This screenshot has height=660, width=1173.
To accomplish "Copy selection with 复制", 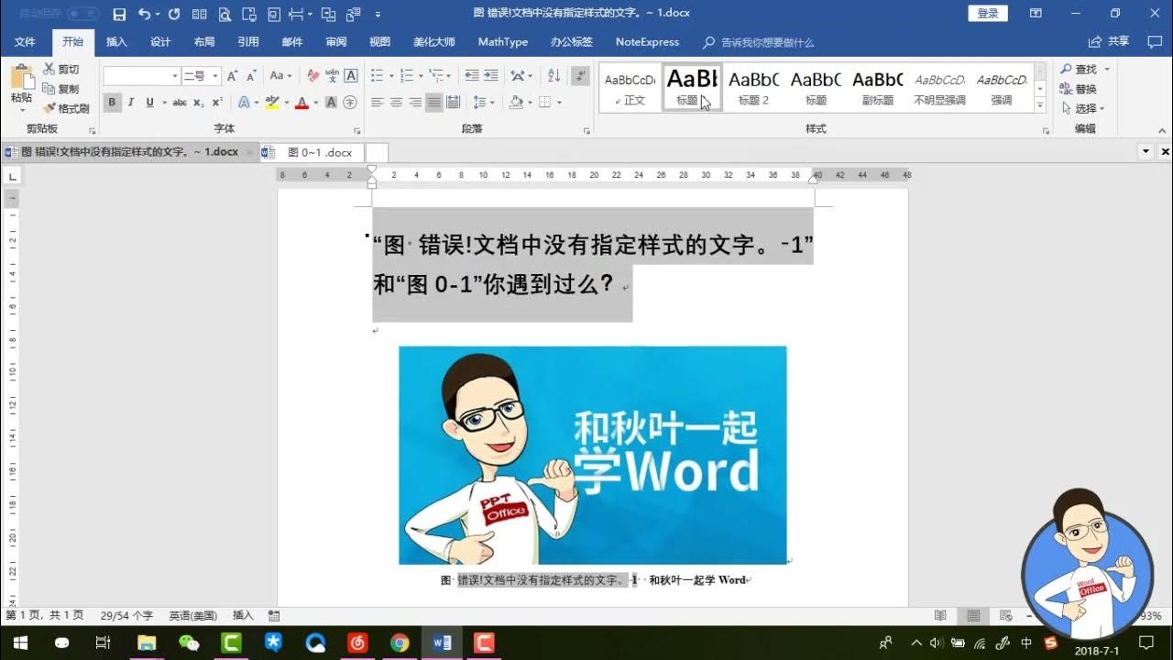I will 61,89.
